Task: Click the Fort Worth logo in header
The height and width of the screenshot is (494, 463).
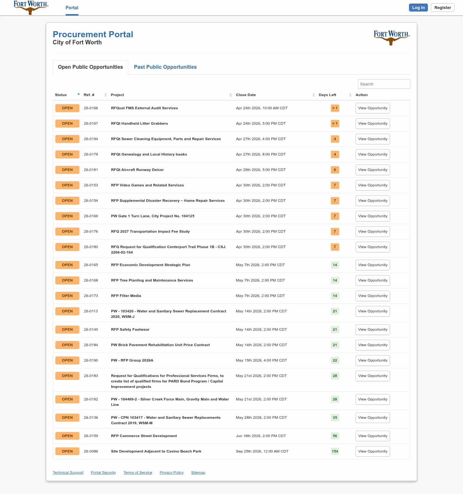Action: 31,7
